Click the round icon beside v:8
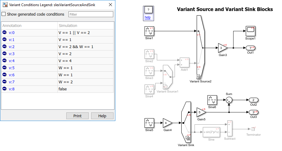The height and width of the screenshot is (151, 282). tap(5, 89)
